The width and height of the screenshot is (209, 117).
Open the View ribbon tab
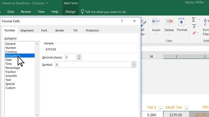click(x=41, y=12)
